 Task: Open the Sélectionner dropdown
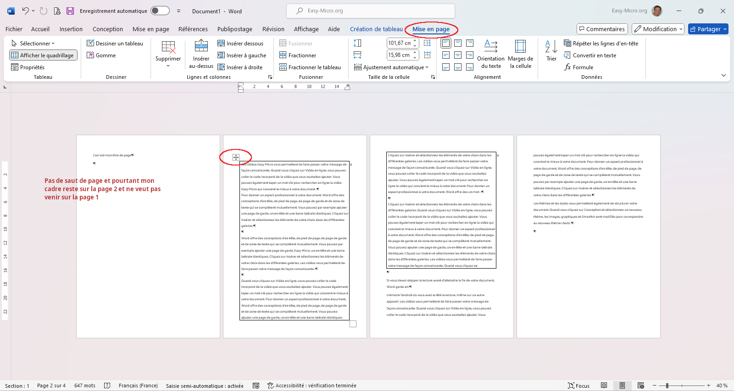pyautogui.click(x=33, y=43)
